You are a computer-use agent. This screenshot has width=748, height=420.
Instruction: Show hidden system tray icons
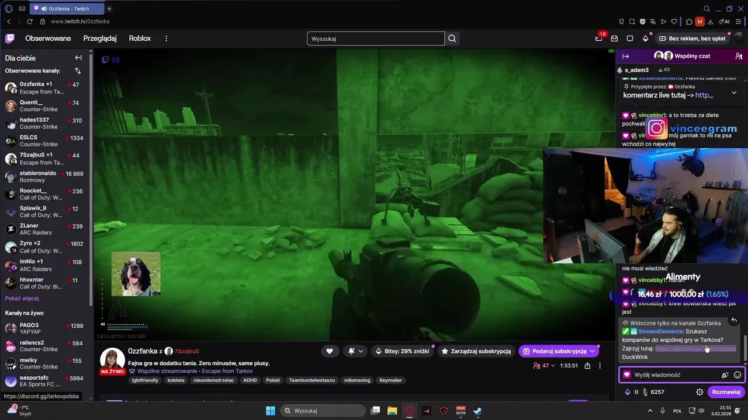pos(650,411)
